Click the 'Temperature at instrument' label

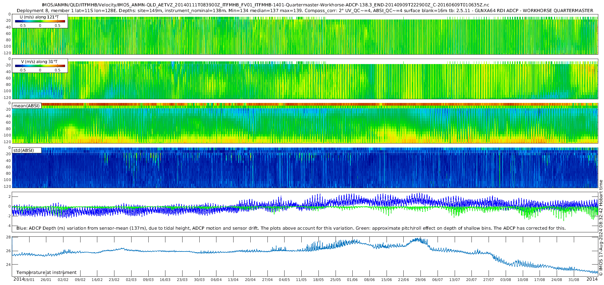click(46, 273)
